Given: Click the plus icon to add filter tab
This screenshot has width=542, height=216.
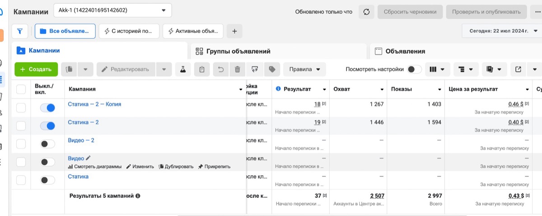Looking at the screenshot, I should [234, 31].
